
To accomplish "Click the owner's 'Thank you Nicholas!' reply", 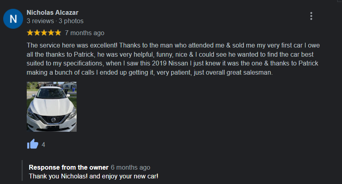I will tap(93, 176).
